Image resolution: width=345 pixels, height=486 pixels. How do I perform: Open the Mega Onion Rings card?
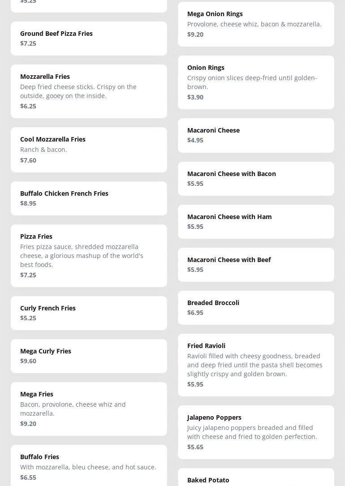click(x=256, y=24)
